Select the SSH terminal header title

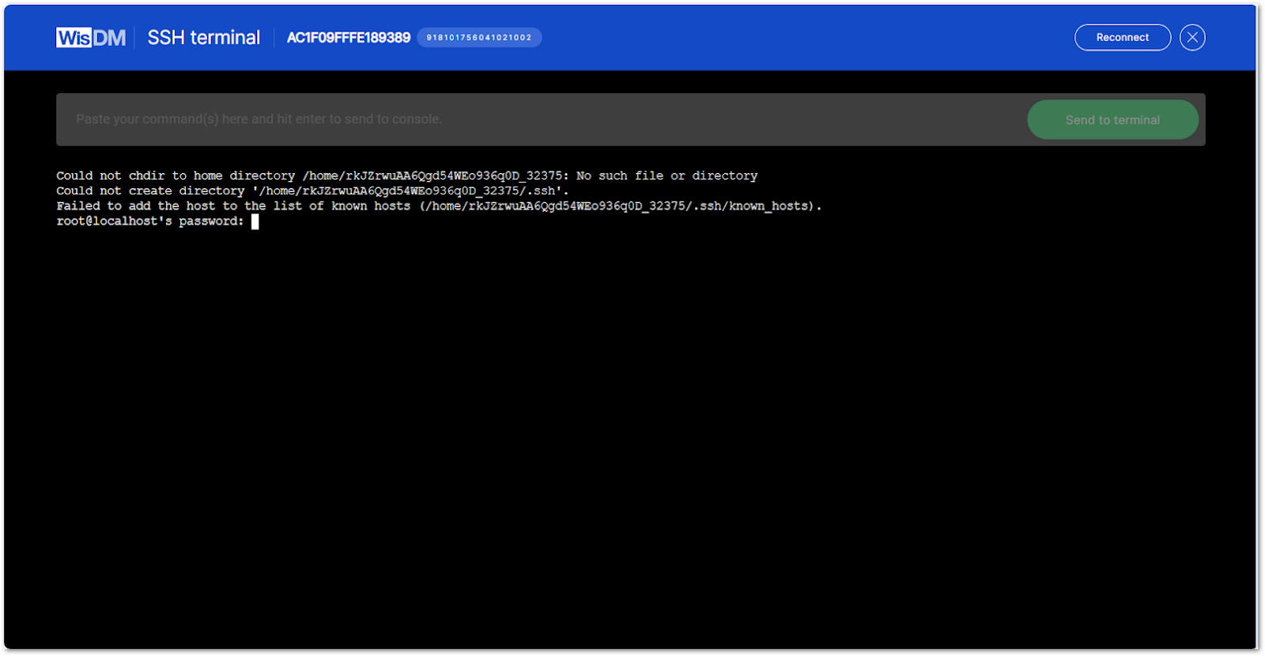(x=203, y=37)
